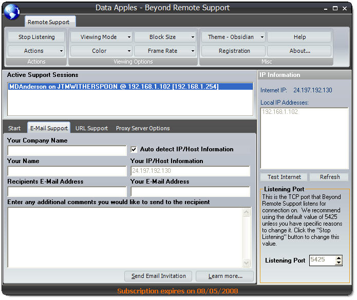Switch to the URL Support tab
357x300 pixels.
(91, 128)
